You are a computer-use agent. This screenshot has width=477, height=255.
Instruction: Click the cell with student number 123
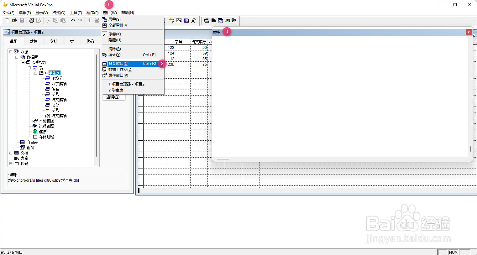(x=179, y=48)
